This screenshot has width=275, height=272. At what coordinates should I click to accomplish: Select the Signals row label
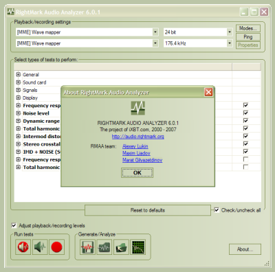30,90
